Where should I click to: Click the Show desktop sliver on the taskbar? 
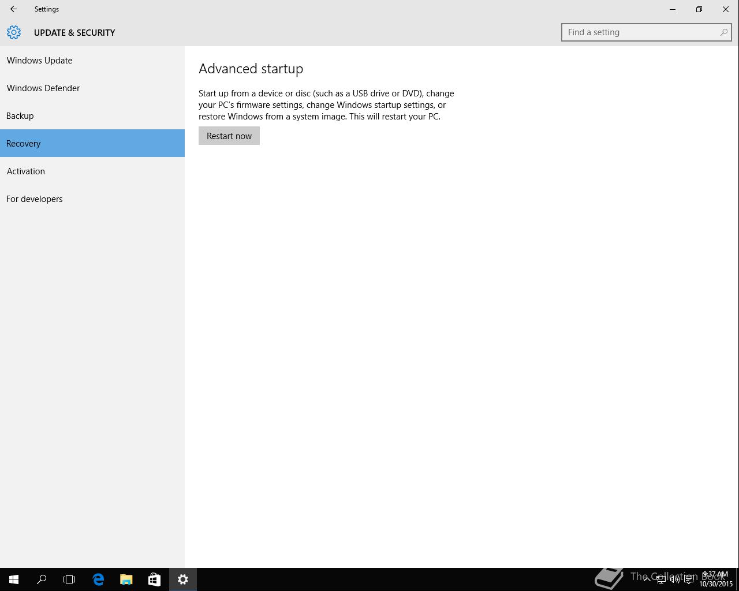tap(737, 579)
